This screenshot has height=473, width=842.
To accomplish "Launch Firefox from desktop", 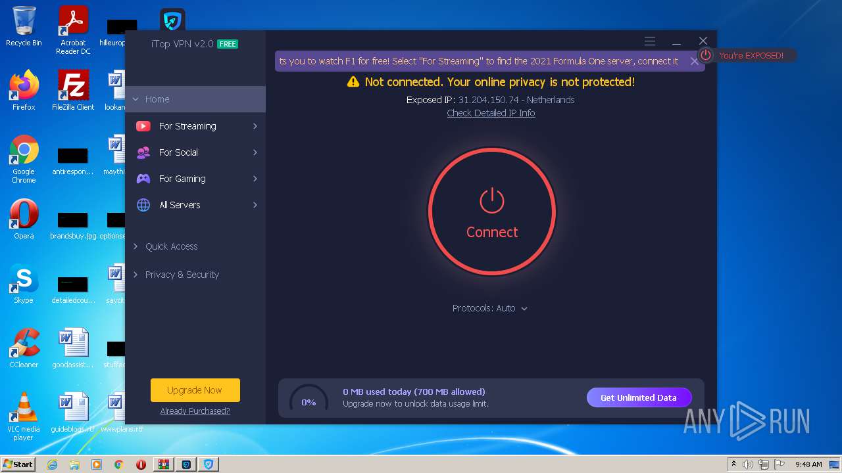I will pos(24,91).
